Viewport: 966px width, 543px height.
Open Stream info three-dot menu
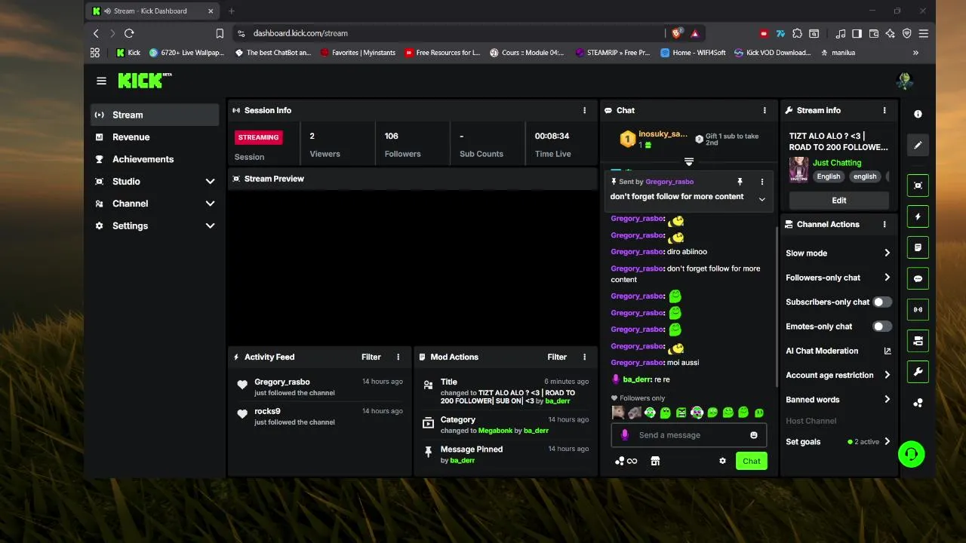pos(884,110)
